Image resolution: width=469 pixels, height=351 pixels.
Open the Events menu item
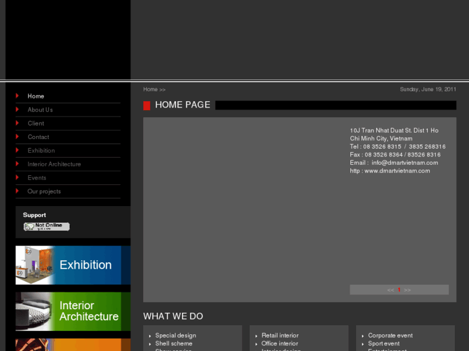tap(37, 178)
